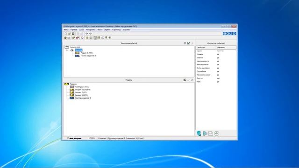Click the Трансляция событий panel title
Image resolution: width=299 pixels, height=168 pixels.
129,43
